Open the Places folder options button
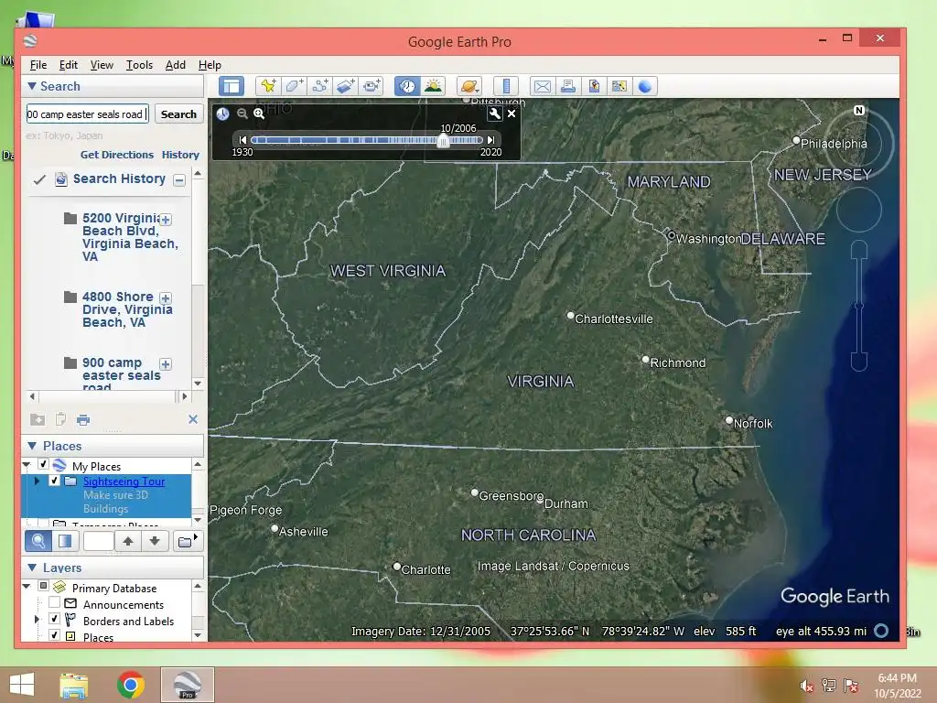 187,541
